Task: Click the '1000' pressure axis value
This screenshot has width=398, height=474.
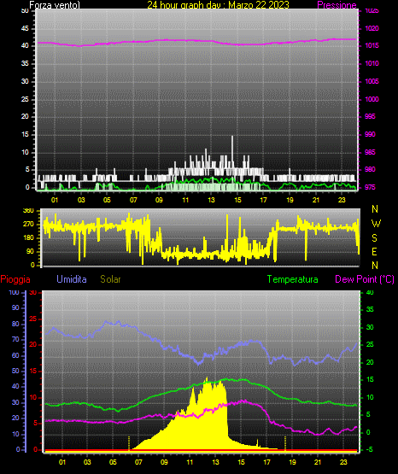Action: coord(372,99)
